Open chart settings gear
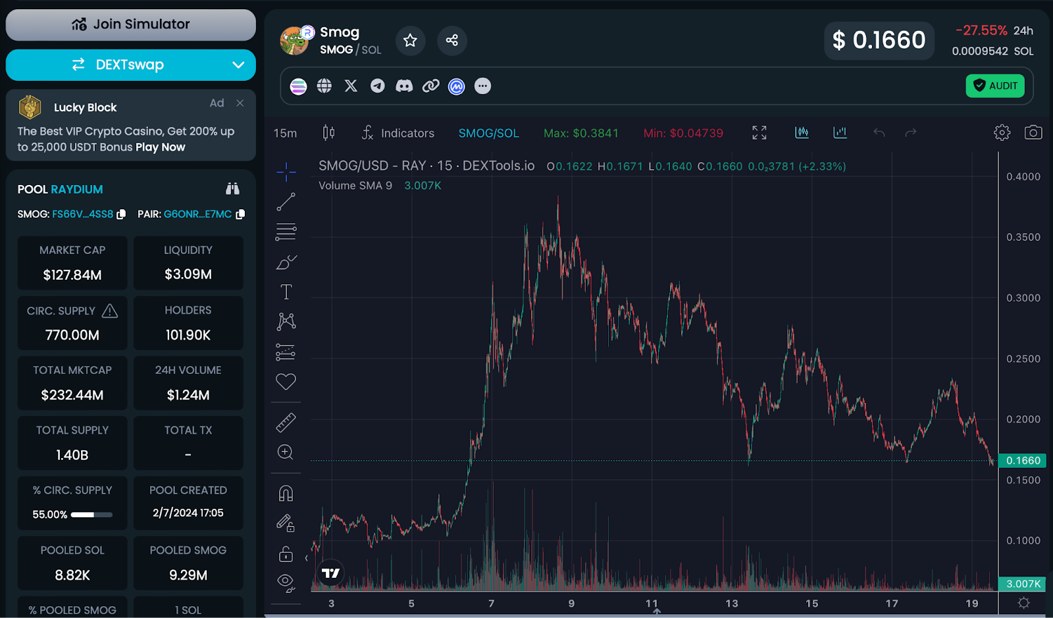The width and height of the screenshot is (1053, 618). [1002, 133]
